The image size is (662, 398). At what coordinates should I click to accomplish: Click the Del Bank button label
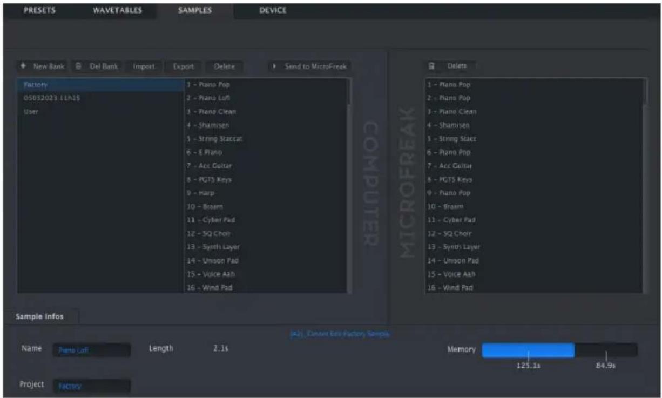click(103, 66)
